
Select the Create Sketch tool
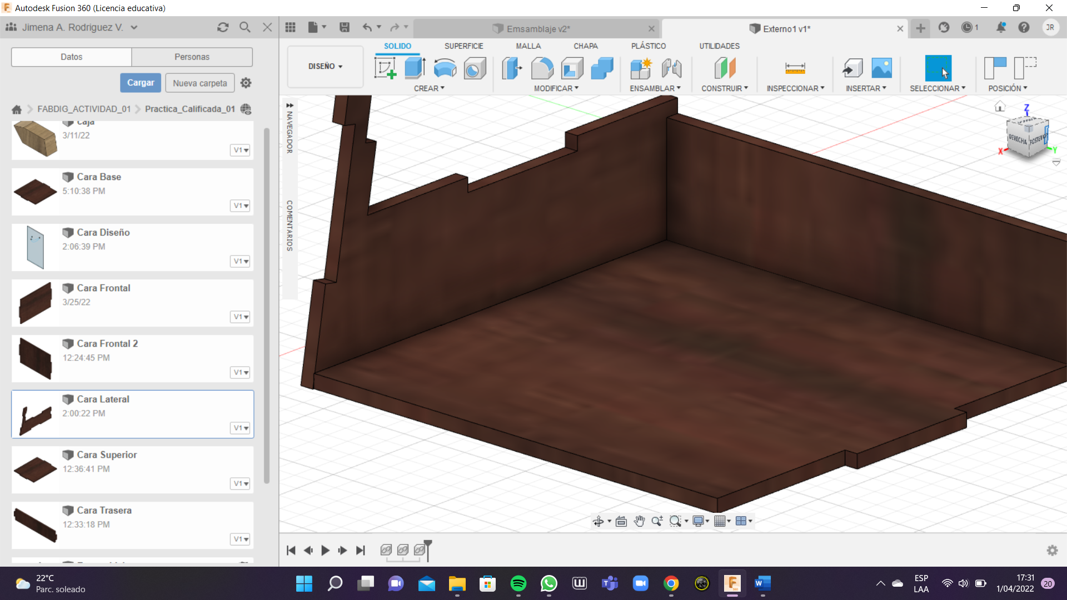(385, 68)
